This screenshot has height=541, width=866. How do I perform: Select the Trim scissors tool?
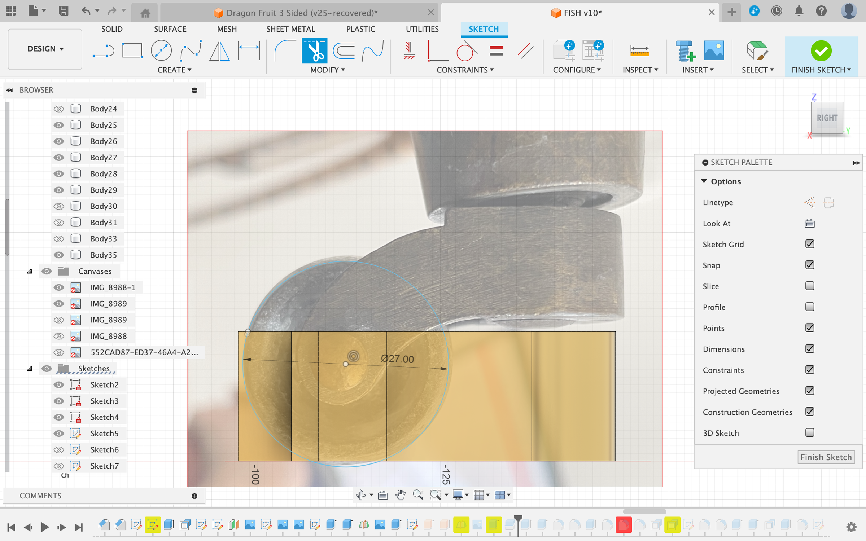314,51
